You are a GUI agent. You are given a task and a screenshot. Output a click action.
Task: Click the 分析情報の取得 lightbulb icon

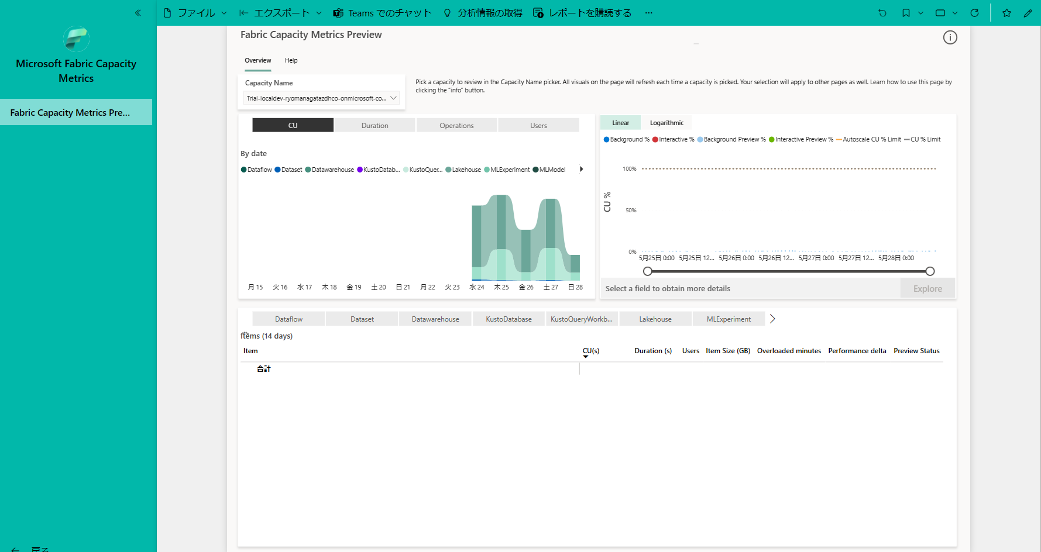(x=448, y=12)
